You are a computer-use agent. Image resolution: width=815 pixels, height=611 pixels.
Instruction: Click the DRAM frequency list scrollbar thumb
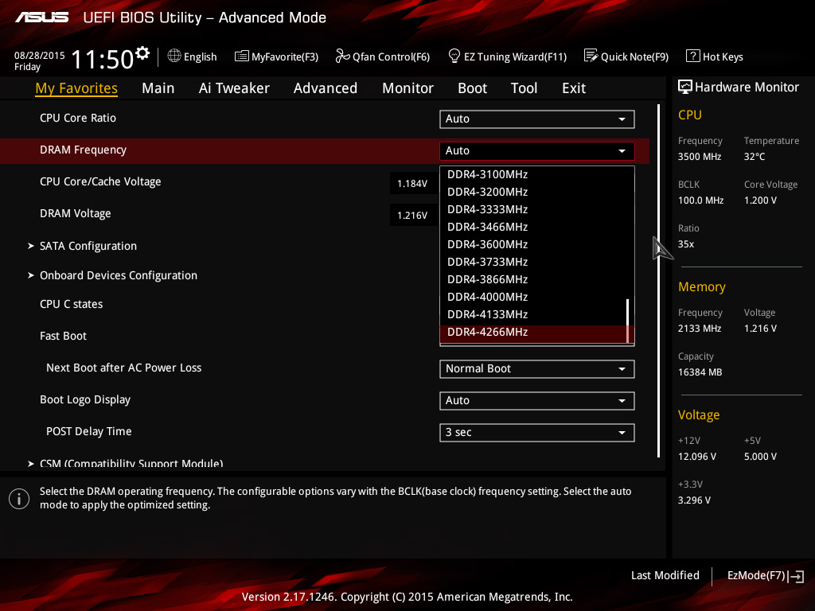(x=628, y=321)
